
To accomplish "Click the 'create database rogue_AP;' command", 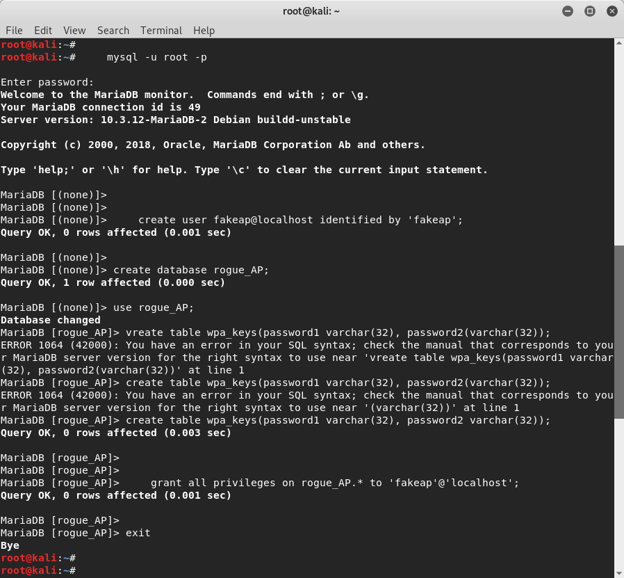I will [191, 270].
